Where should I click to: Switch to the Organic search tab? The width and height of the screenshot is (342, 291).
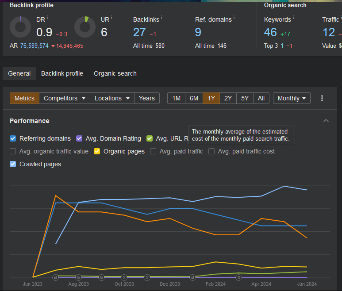[115, 73]
